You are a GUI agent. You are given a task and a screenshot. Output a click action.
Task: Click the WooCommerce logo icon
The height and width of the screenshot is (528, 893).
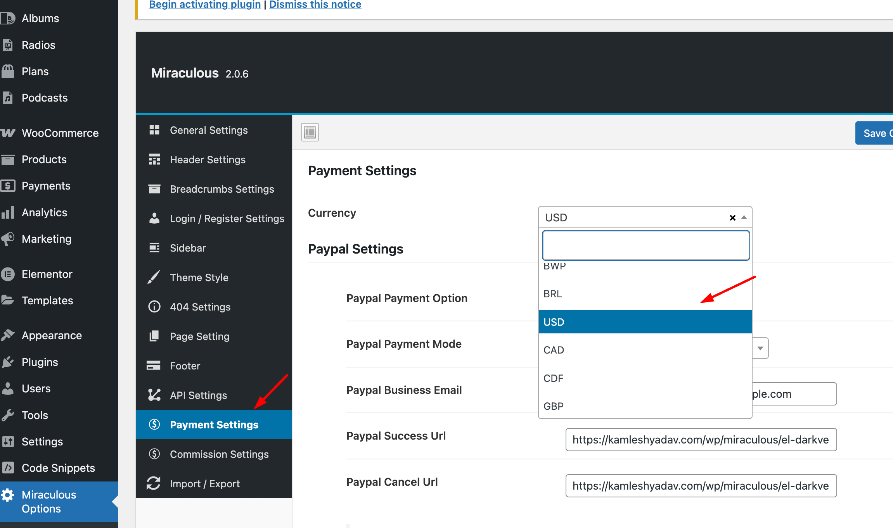tap(8, 133)
